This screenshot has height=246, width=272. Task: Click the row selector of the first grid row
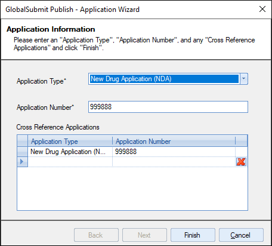pyautogui.click(x=22, y=152)
